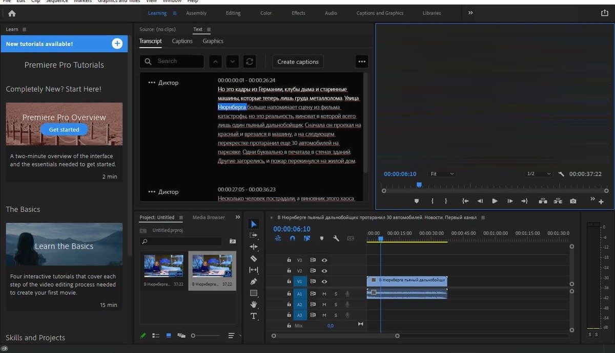Toggle V1 track output eye
This screenshot has height=353, width=615.
point(324,281)
